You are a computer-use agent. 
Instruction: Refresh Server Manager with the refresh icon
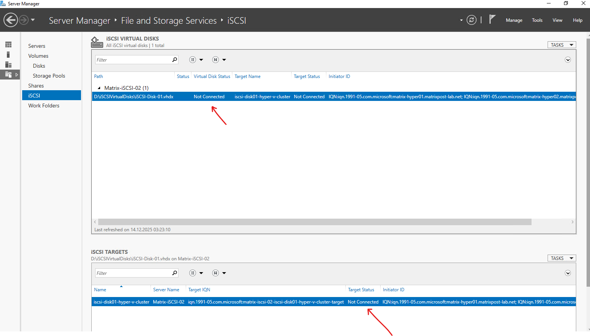point(472,20)
